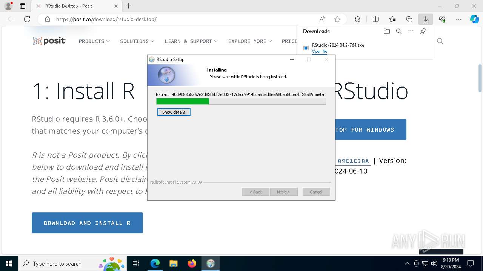
Task: Refresh the Posit download page
Action: pos(27,19)
